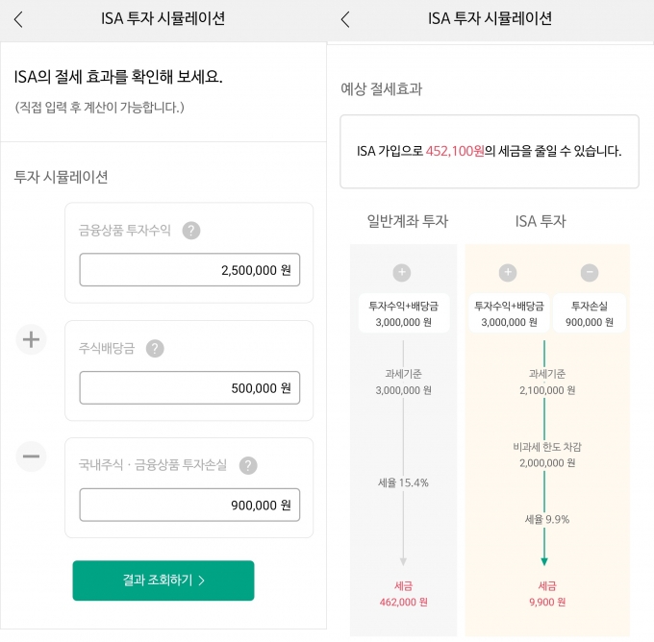Click 투자수익+배당금 box in 일반계좌 column
The height and width of the screenshot is (642, 654).
[x=404, y=313]
